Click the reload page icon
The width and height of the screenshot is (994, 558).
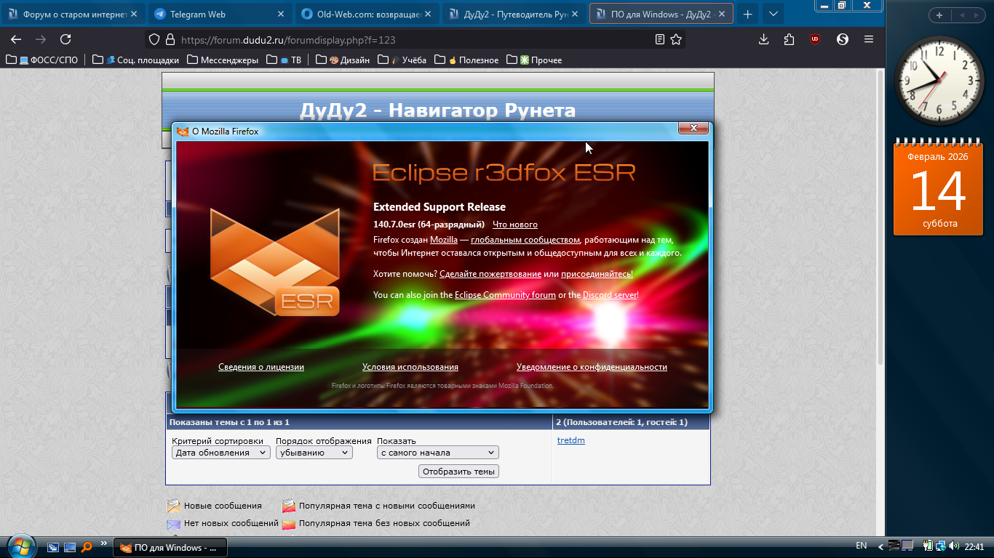(x=65, y=39)
